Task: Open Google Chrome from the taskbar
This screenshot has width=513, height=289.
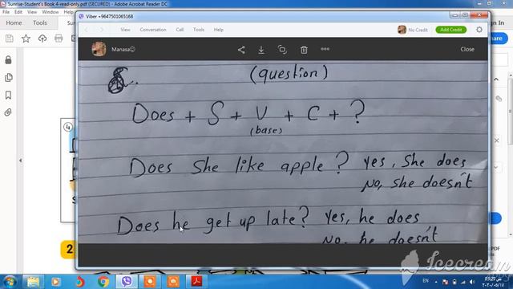Action: click(x=103, y=282)
